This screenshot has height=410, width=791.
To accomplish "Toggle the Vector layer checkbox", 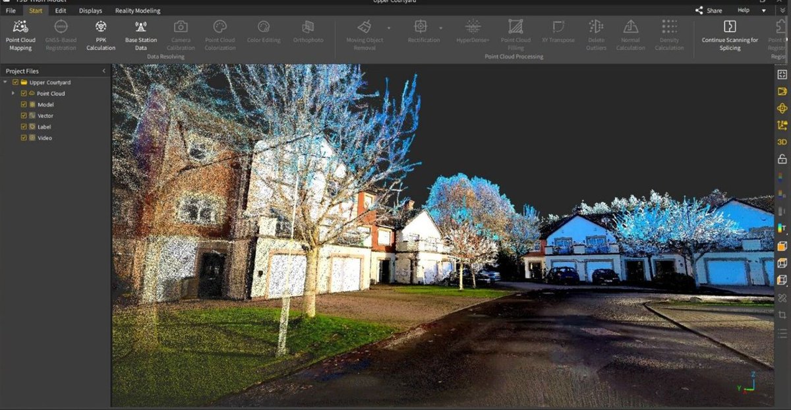I will coord(24,116).
